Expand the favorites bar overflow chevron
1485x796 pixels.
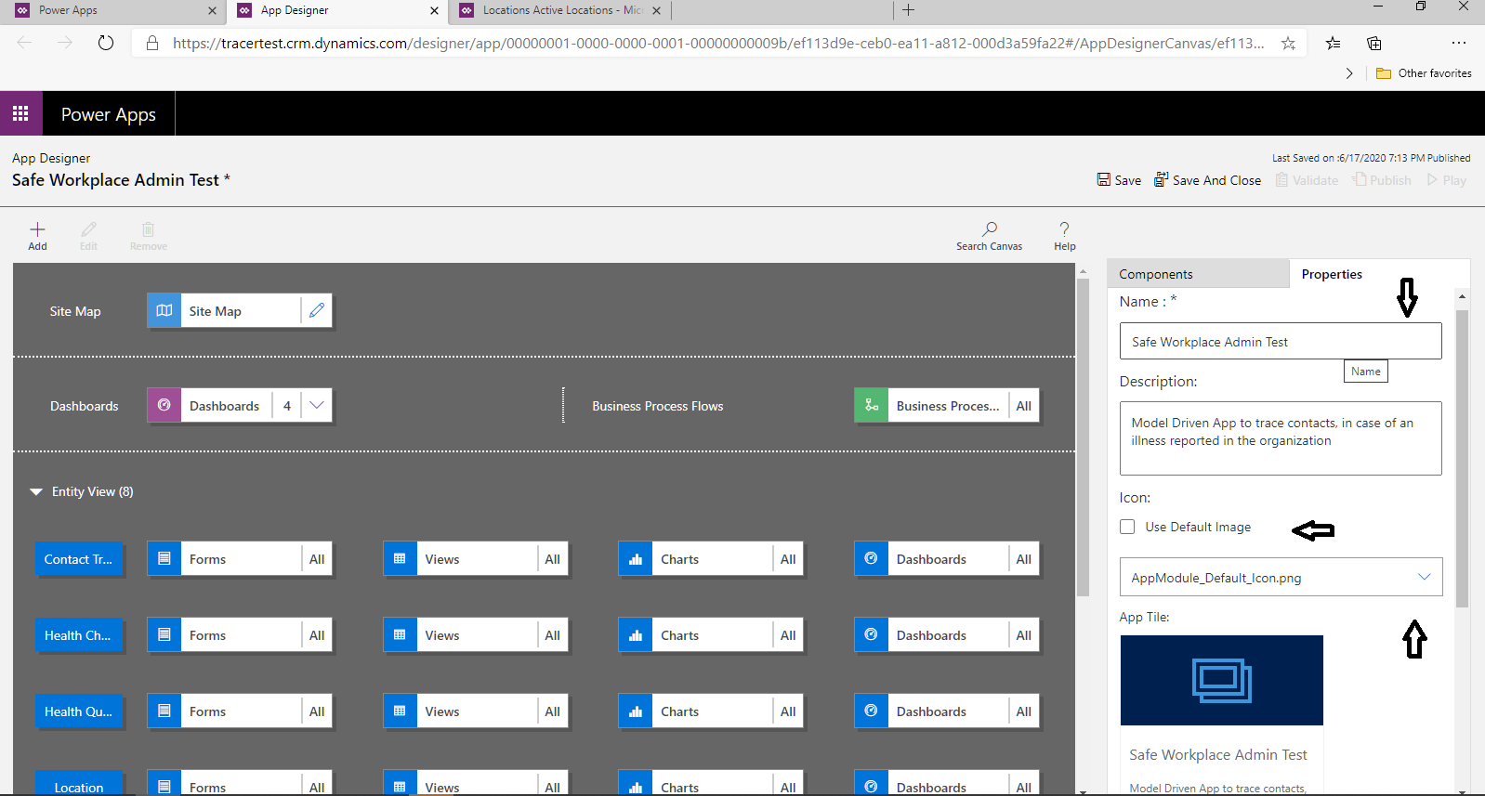pyautogui.click(x=1349, y=73)
